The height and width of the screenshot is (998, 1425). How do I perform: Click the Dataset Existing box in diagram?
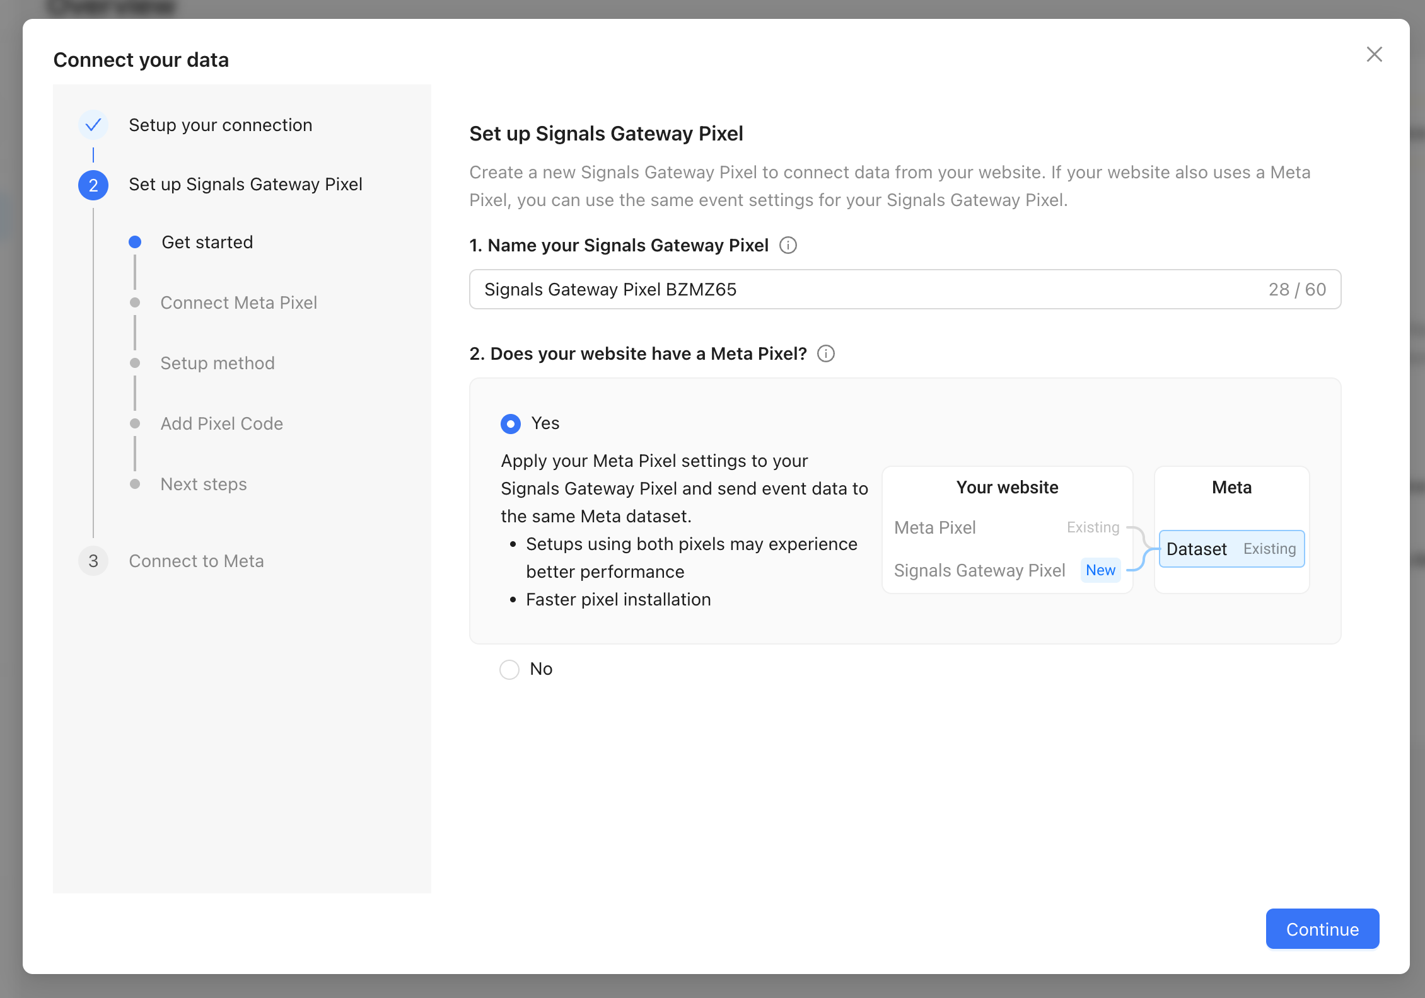1231,549
